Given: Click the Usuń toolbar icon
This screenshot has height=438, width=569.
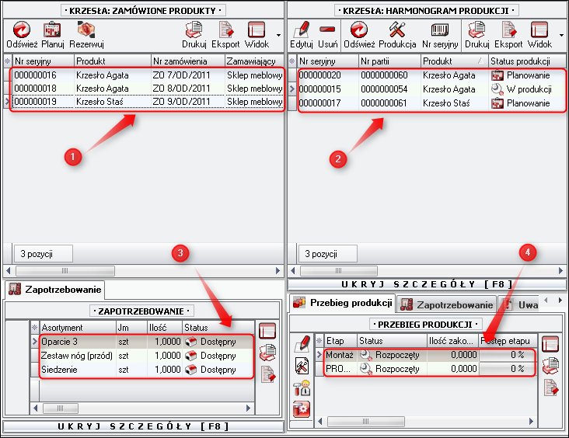Looking at the screenshot, I should click(327, 35).
